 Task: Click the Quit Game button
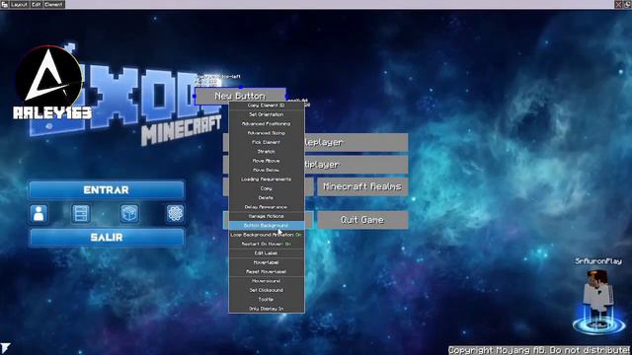click(x=362, y=220)
